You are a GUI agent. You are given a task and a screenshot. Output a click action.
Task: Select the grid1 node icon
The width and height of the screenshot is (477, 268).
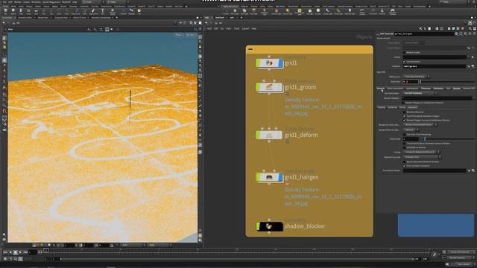[x=269, y=63]
